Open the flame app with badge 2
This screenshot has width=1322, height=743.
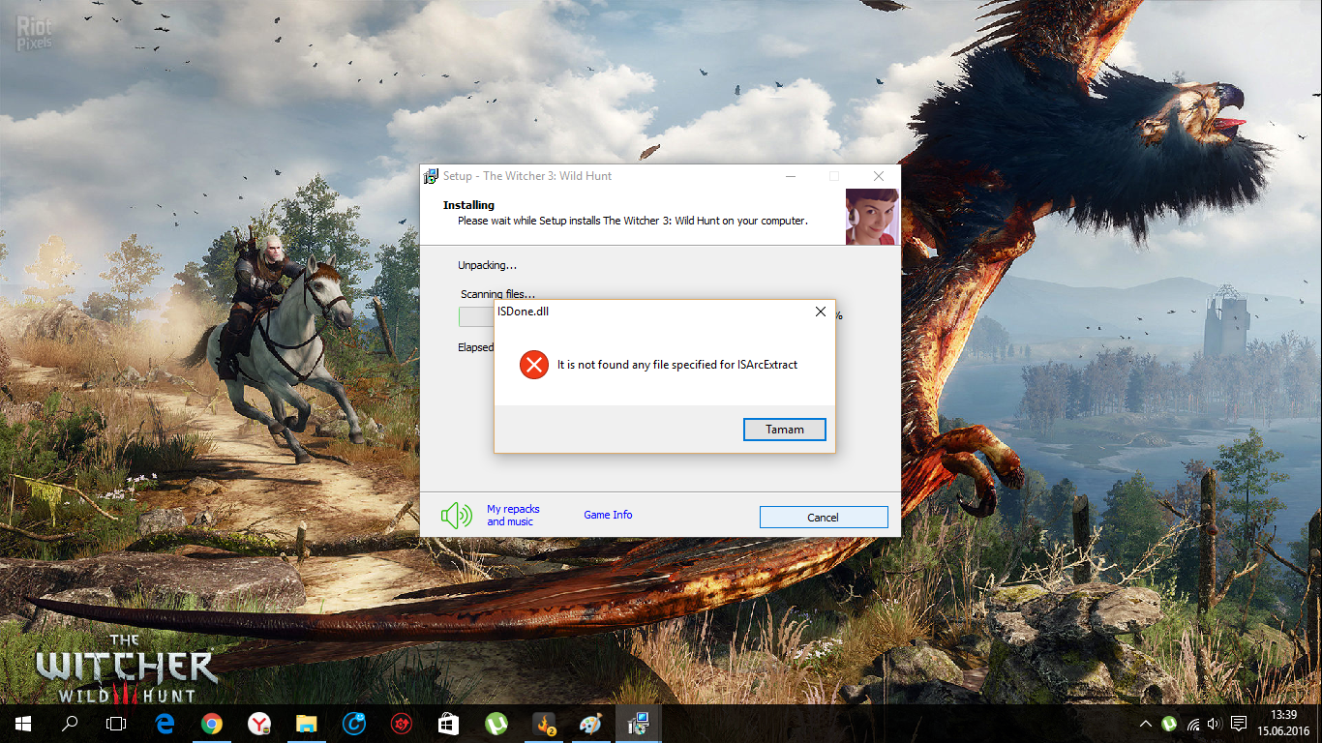[x=546, y=724]
